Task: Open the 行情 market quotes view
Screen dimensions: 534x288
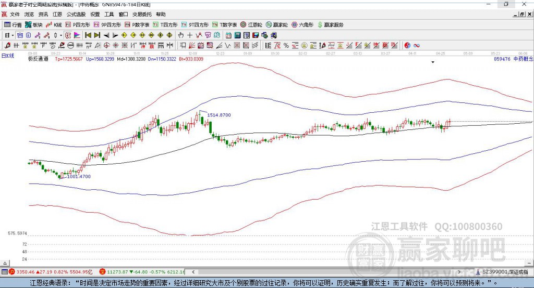Action: (x=13, y=24)
